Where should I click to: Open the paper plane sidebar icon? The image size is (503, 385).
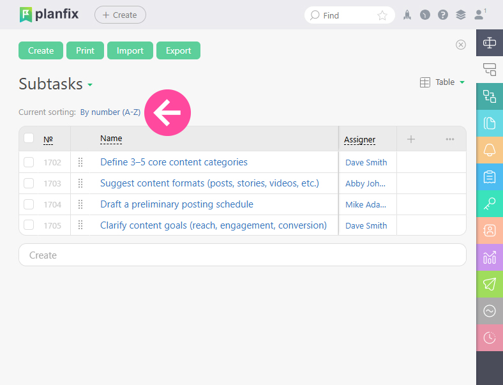pyautogui.click(x=490, y=284)
